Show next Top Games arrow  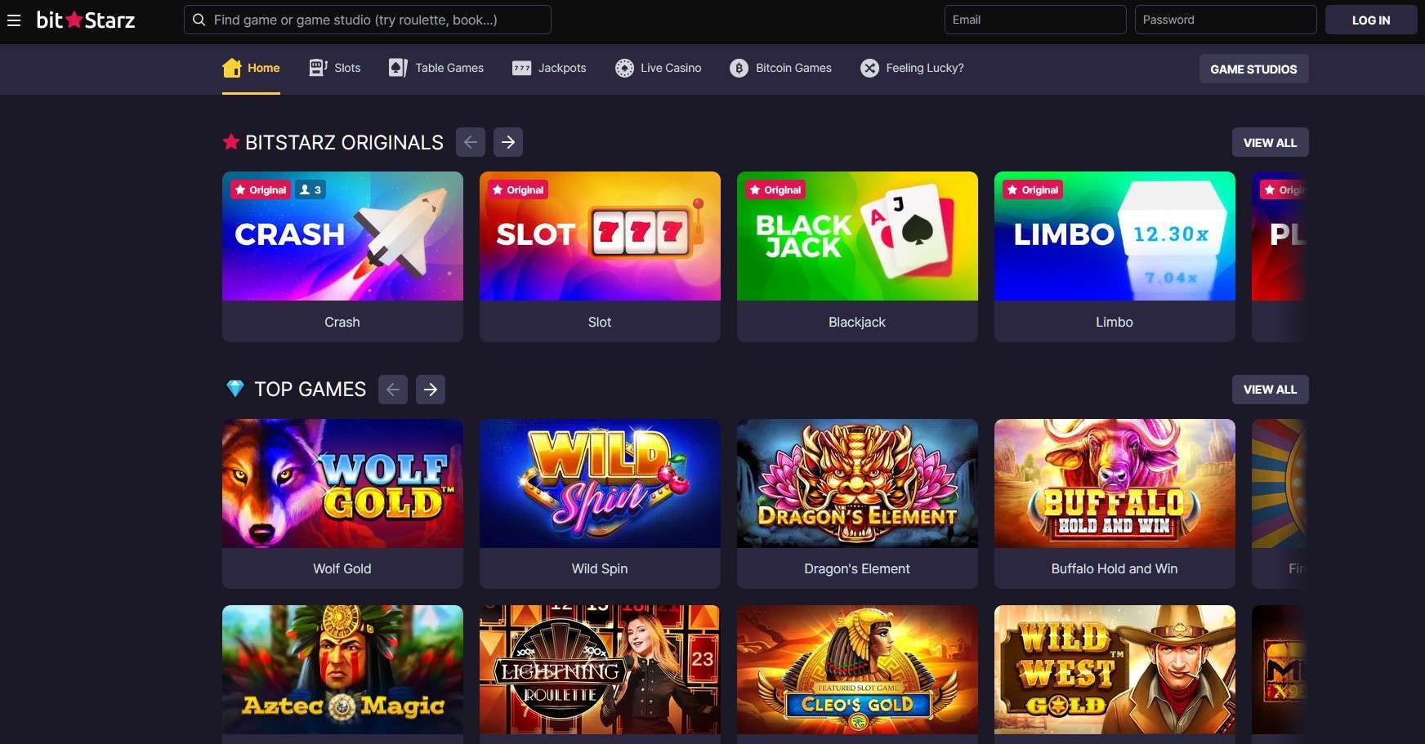431,390
